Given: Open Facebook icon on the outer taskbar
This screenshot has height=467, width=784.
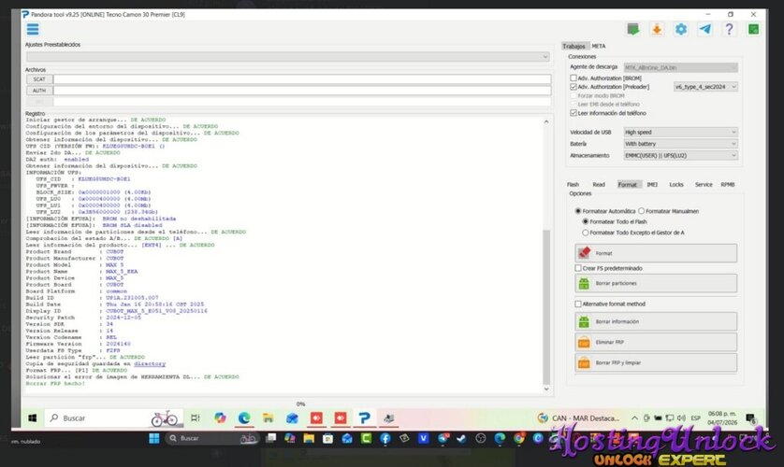Looking at the screenshot, I should tap(385, 438).
